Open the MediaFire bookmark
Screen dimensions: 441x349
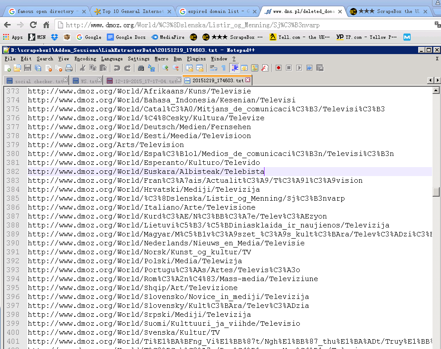pos(168,37)
